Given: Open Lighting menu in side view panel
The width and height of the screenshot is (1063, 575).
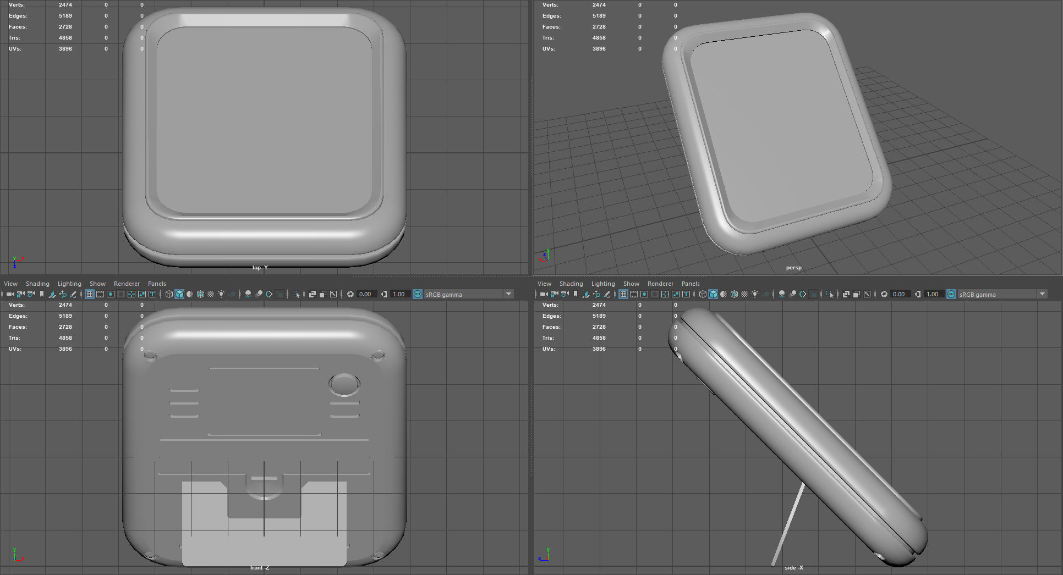Looking at the screenshot, I should (x=603, y=284).
